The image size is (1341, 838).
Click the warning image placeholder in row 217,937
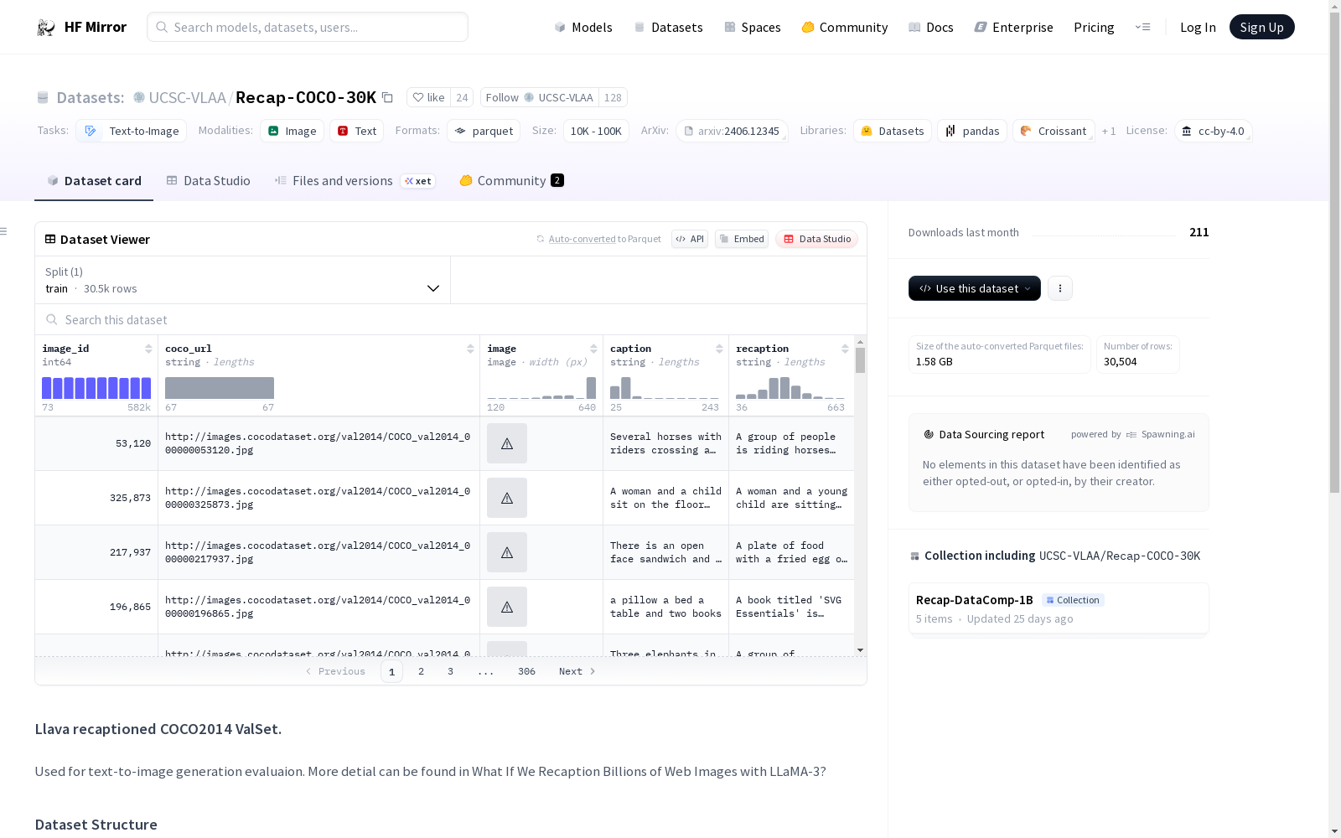click(507, 552)
